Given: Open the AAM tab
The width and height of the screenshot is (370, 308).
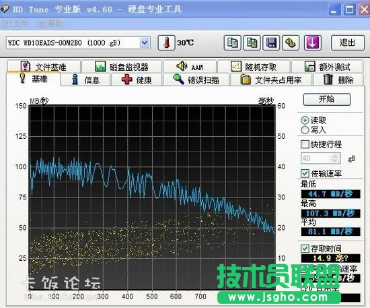Looking at the screenshot, I should pos(190,67).
